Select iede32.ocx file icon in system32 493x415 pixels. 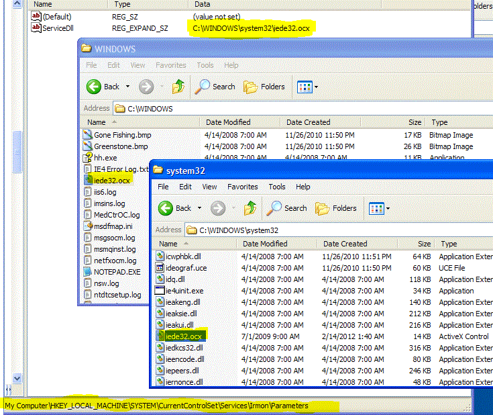(160, 336)
